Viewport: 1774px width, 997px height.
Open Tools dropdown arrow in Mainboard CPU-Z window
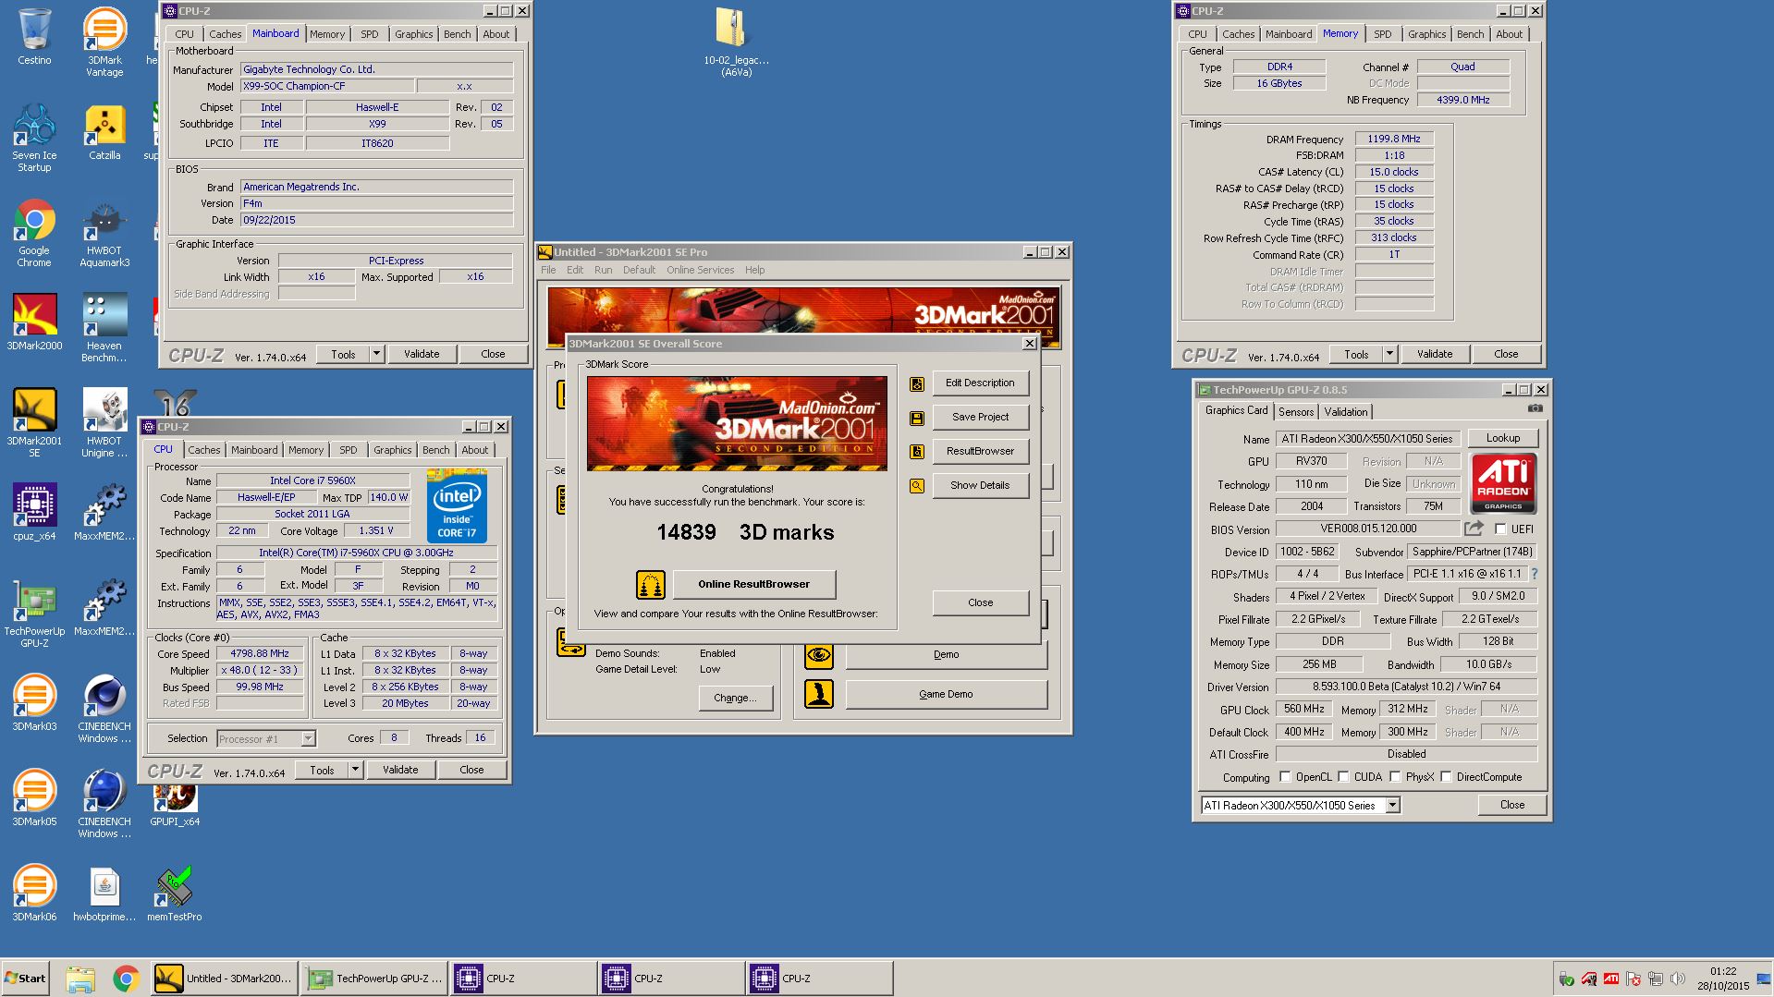point(376,354)
